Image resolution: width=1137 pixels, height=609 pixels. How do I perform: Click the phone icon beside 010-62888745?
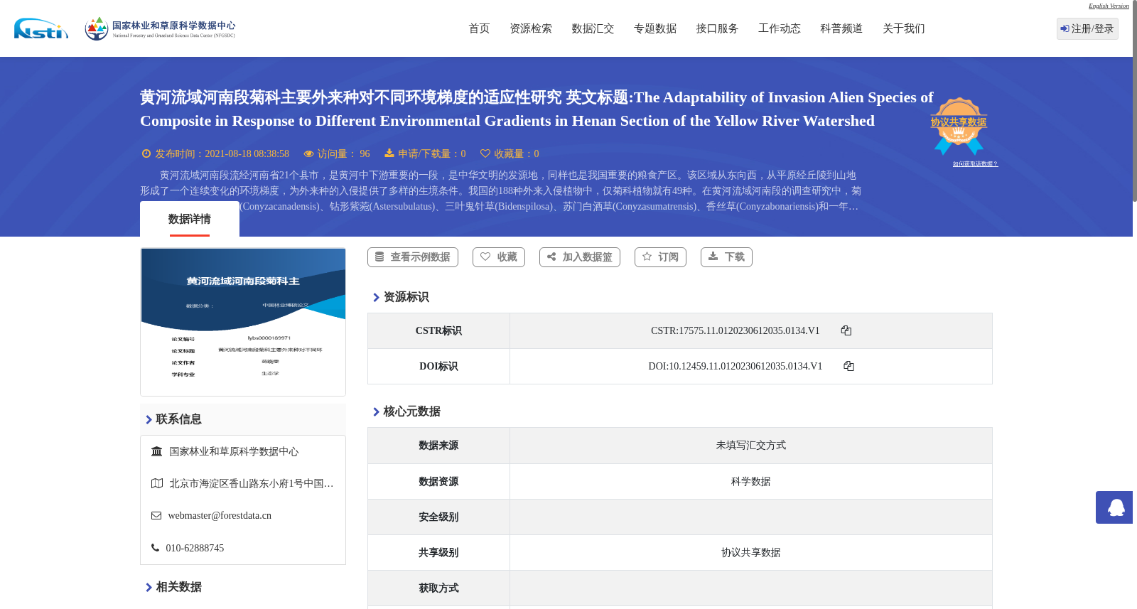click(x=155, y=548)
